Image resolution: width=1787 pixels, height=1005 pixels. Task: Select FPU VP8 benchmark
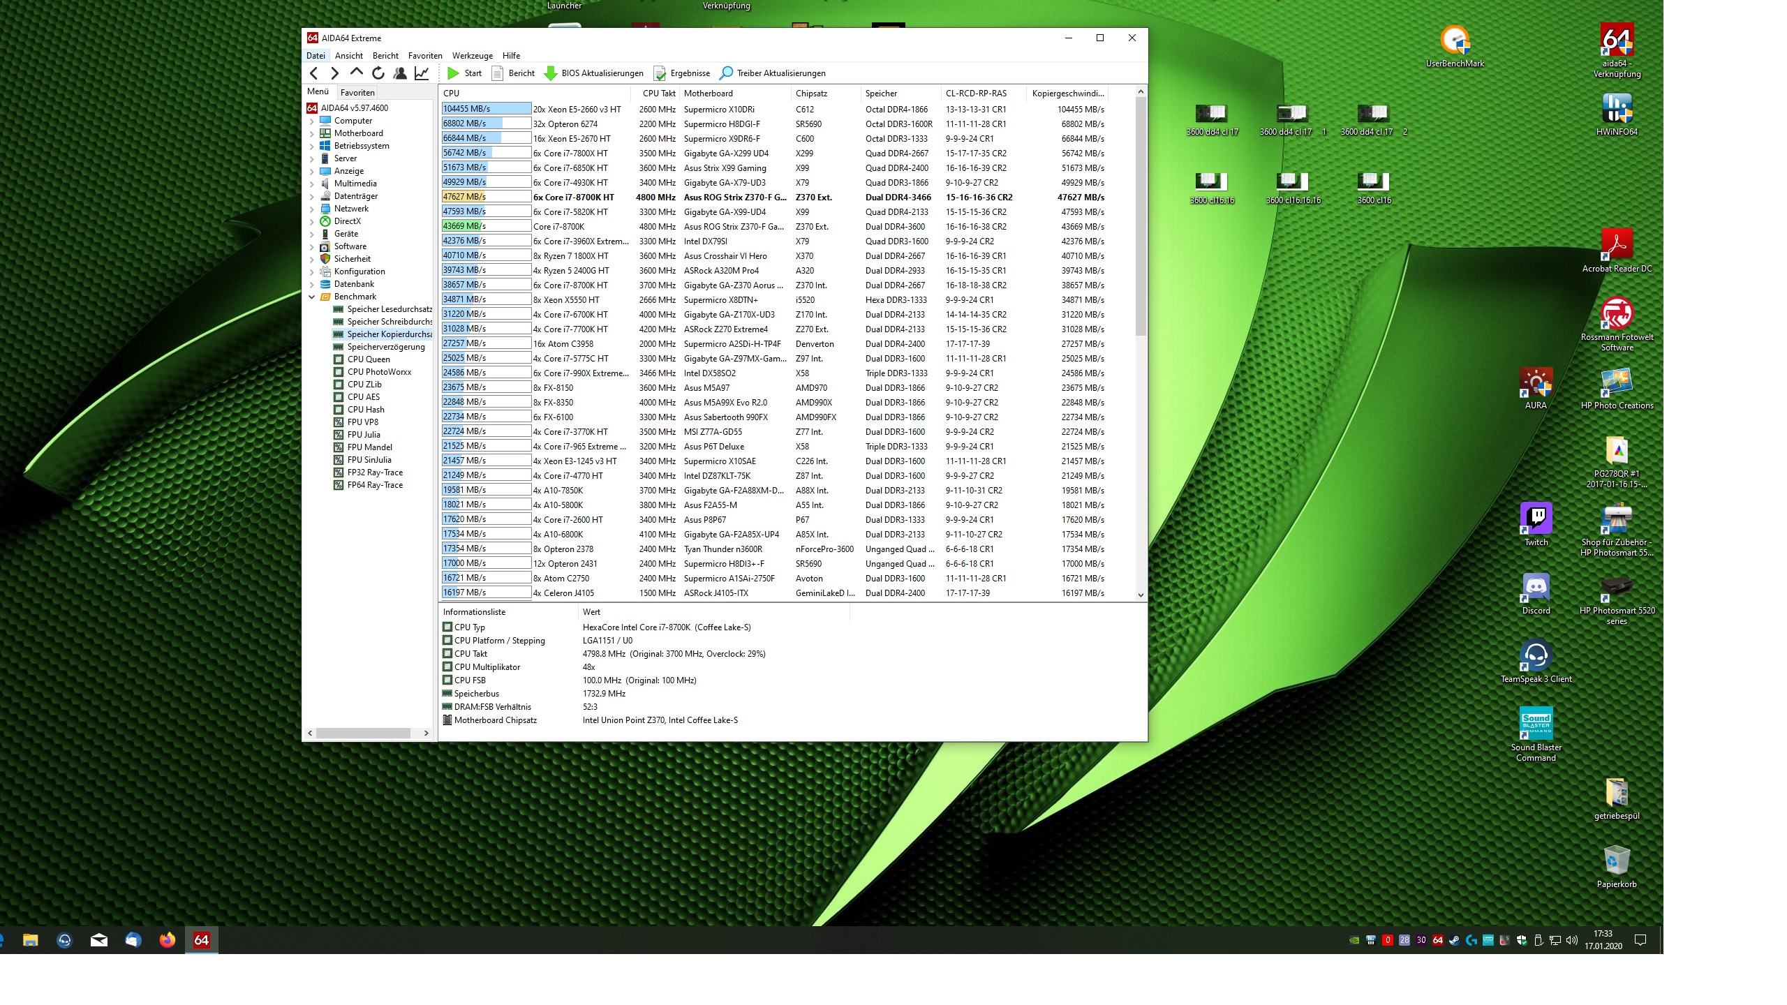(x=356, y=422)
